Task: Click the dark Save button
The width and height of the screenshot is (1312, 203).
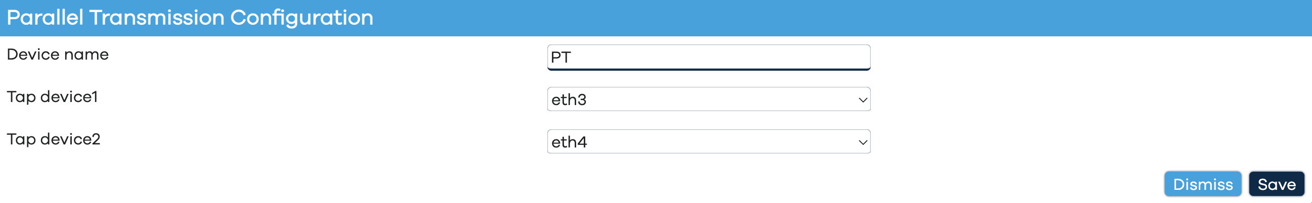Action: 1276,184
